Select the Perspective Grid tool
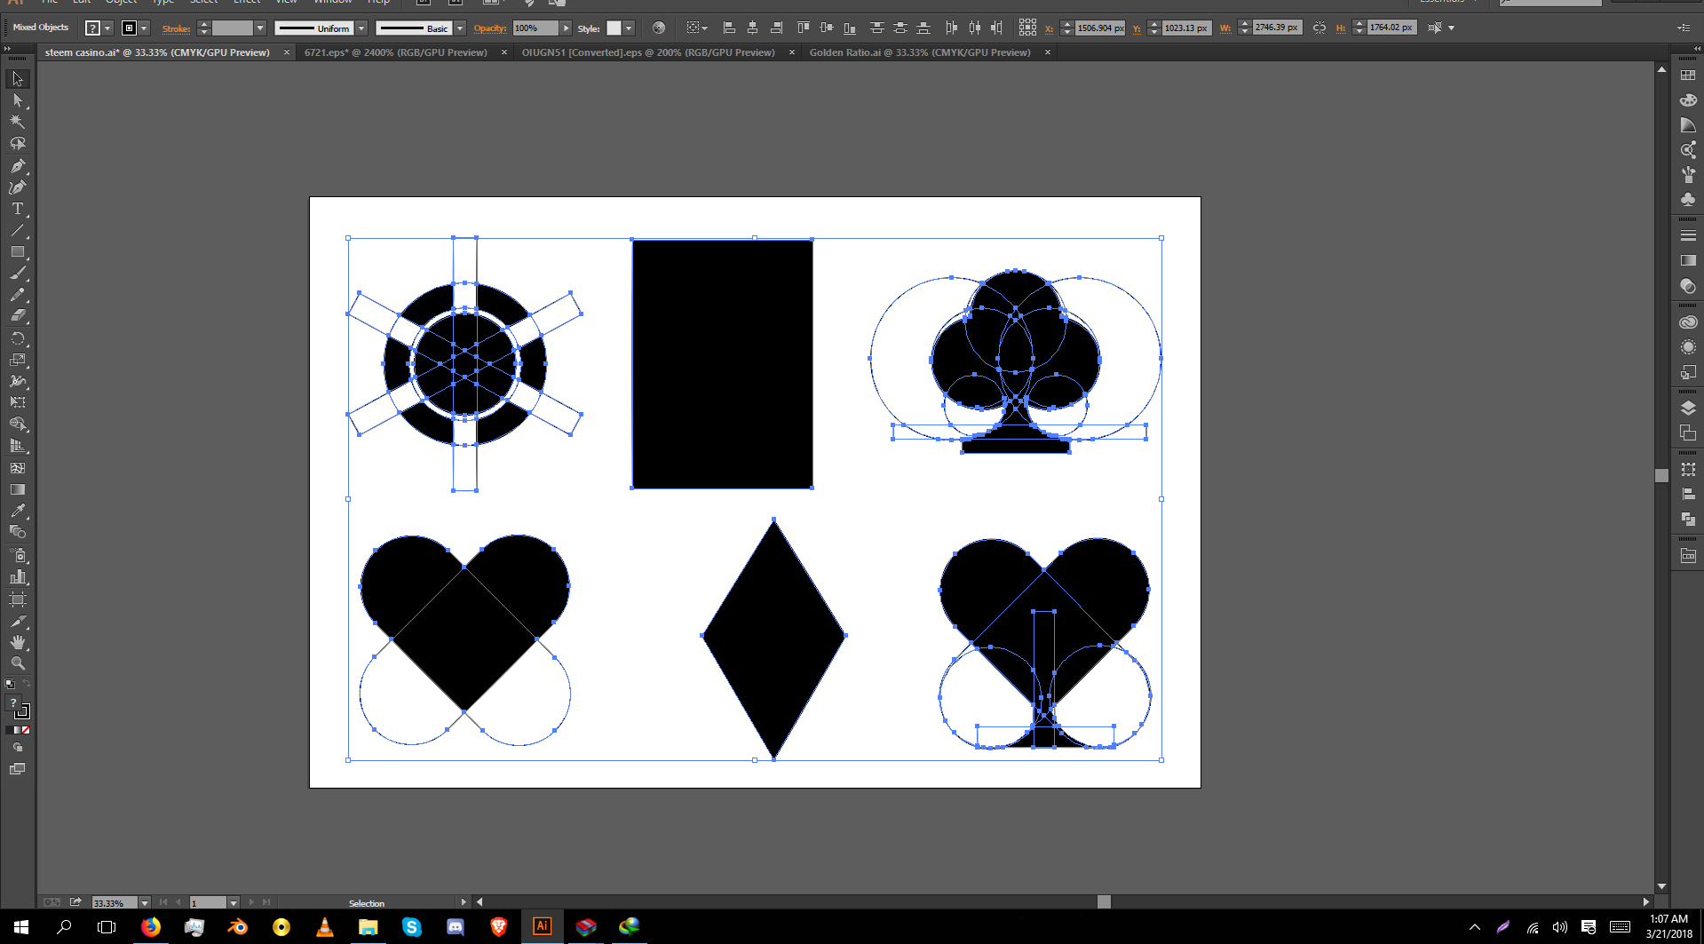The height and width of the screenshot is (944, 1704). 17,446
